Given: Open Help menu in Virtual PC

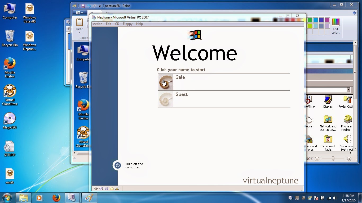Looking at the screenshot, I should coord(139,24).
